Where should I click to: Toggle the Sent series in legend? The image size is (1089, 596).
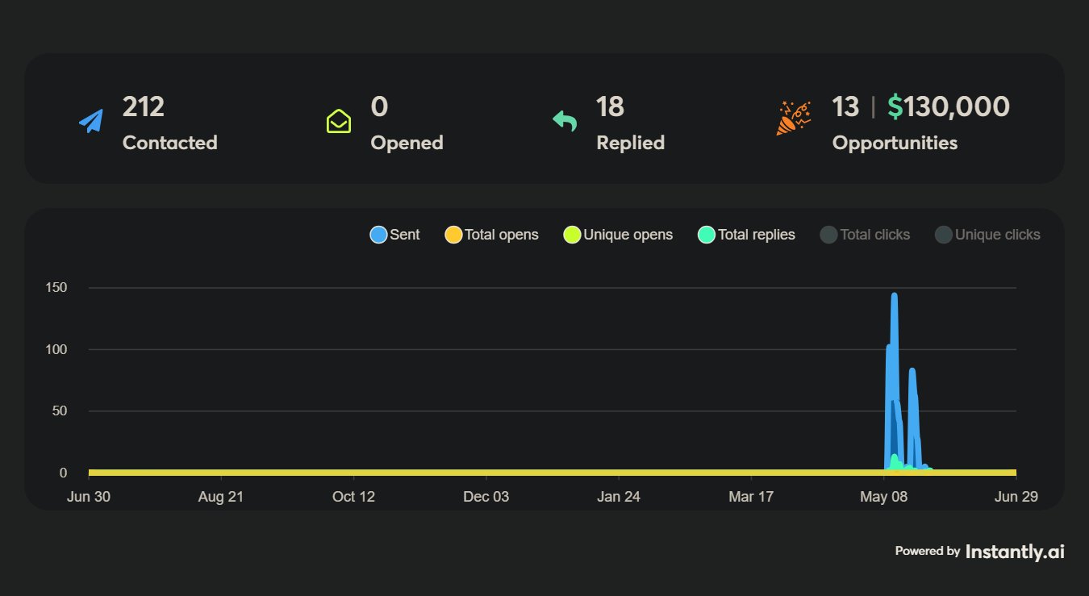pyautogui.click(x=395, y=235)
